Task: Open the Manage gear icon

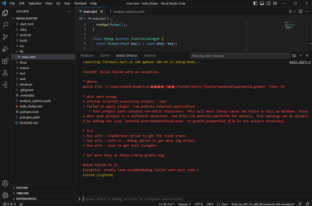Action: (x=5, y=195)
